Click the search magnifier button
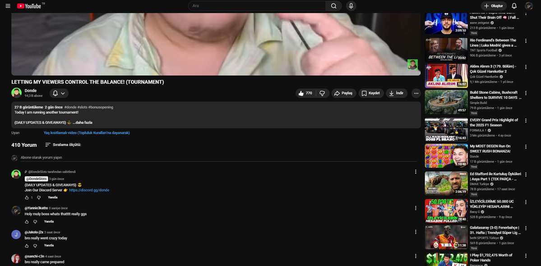The width and height of the screenshot is (541, 266). (333, 6)
